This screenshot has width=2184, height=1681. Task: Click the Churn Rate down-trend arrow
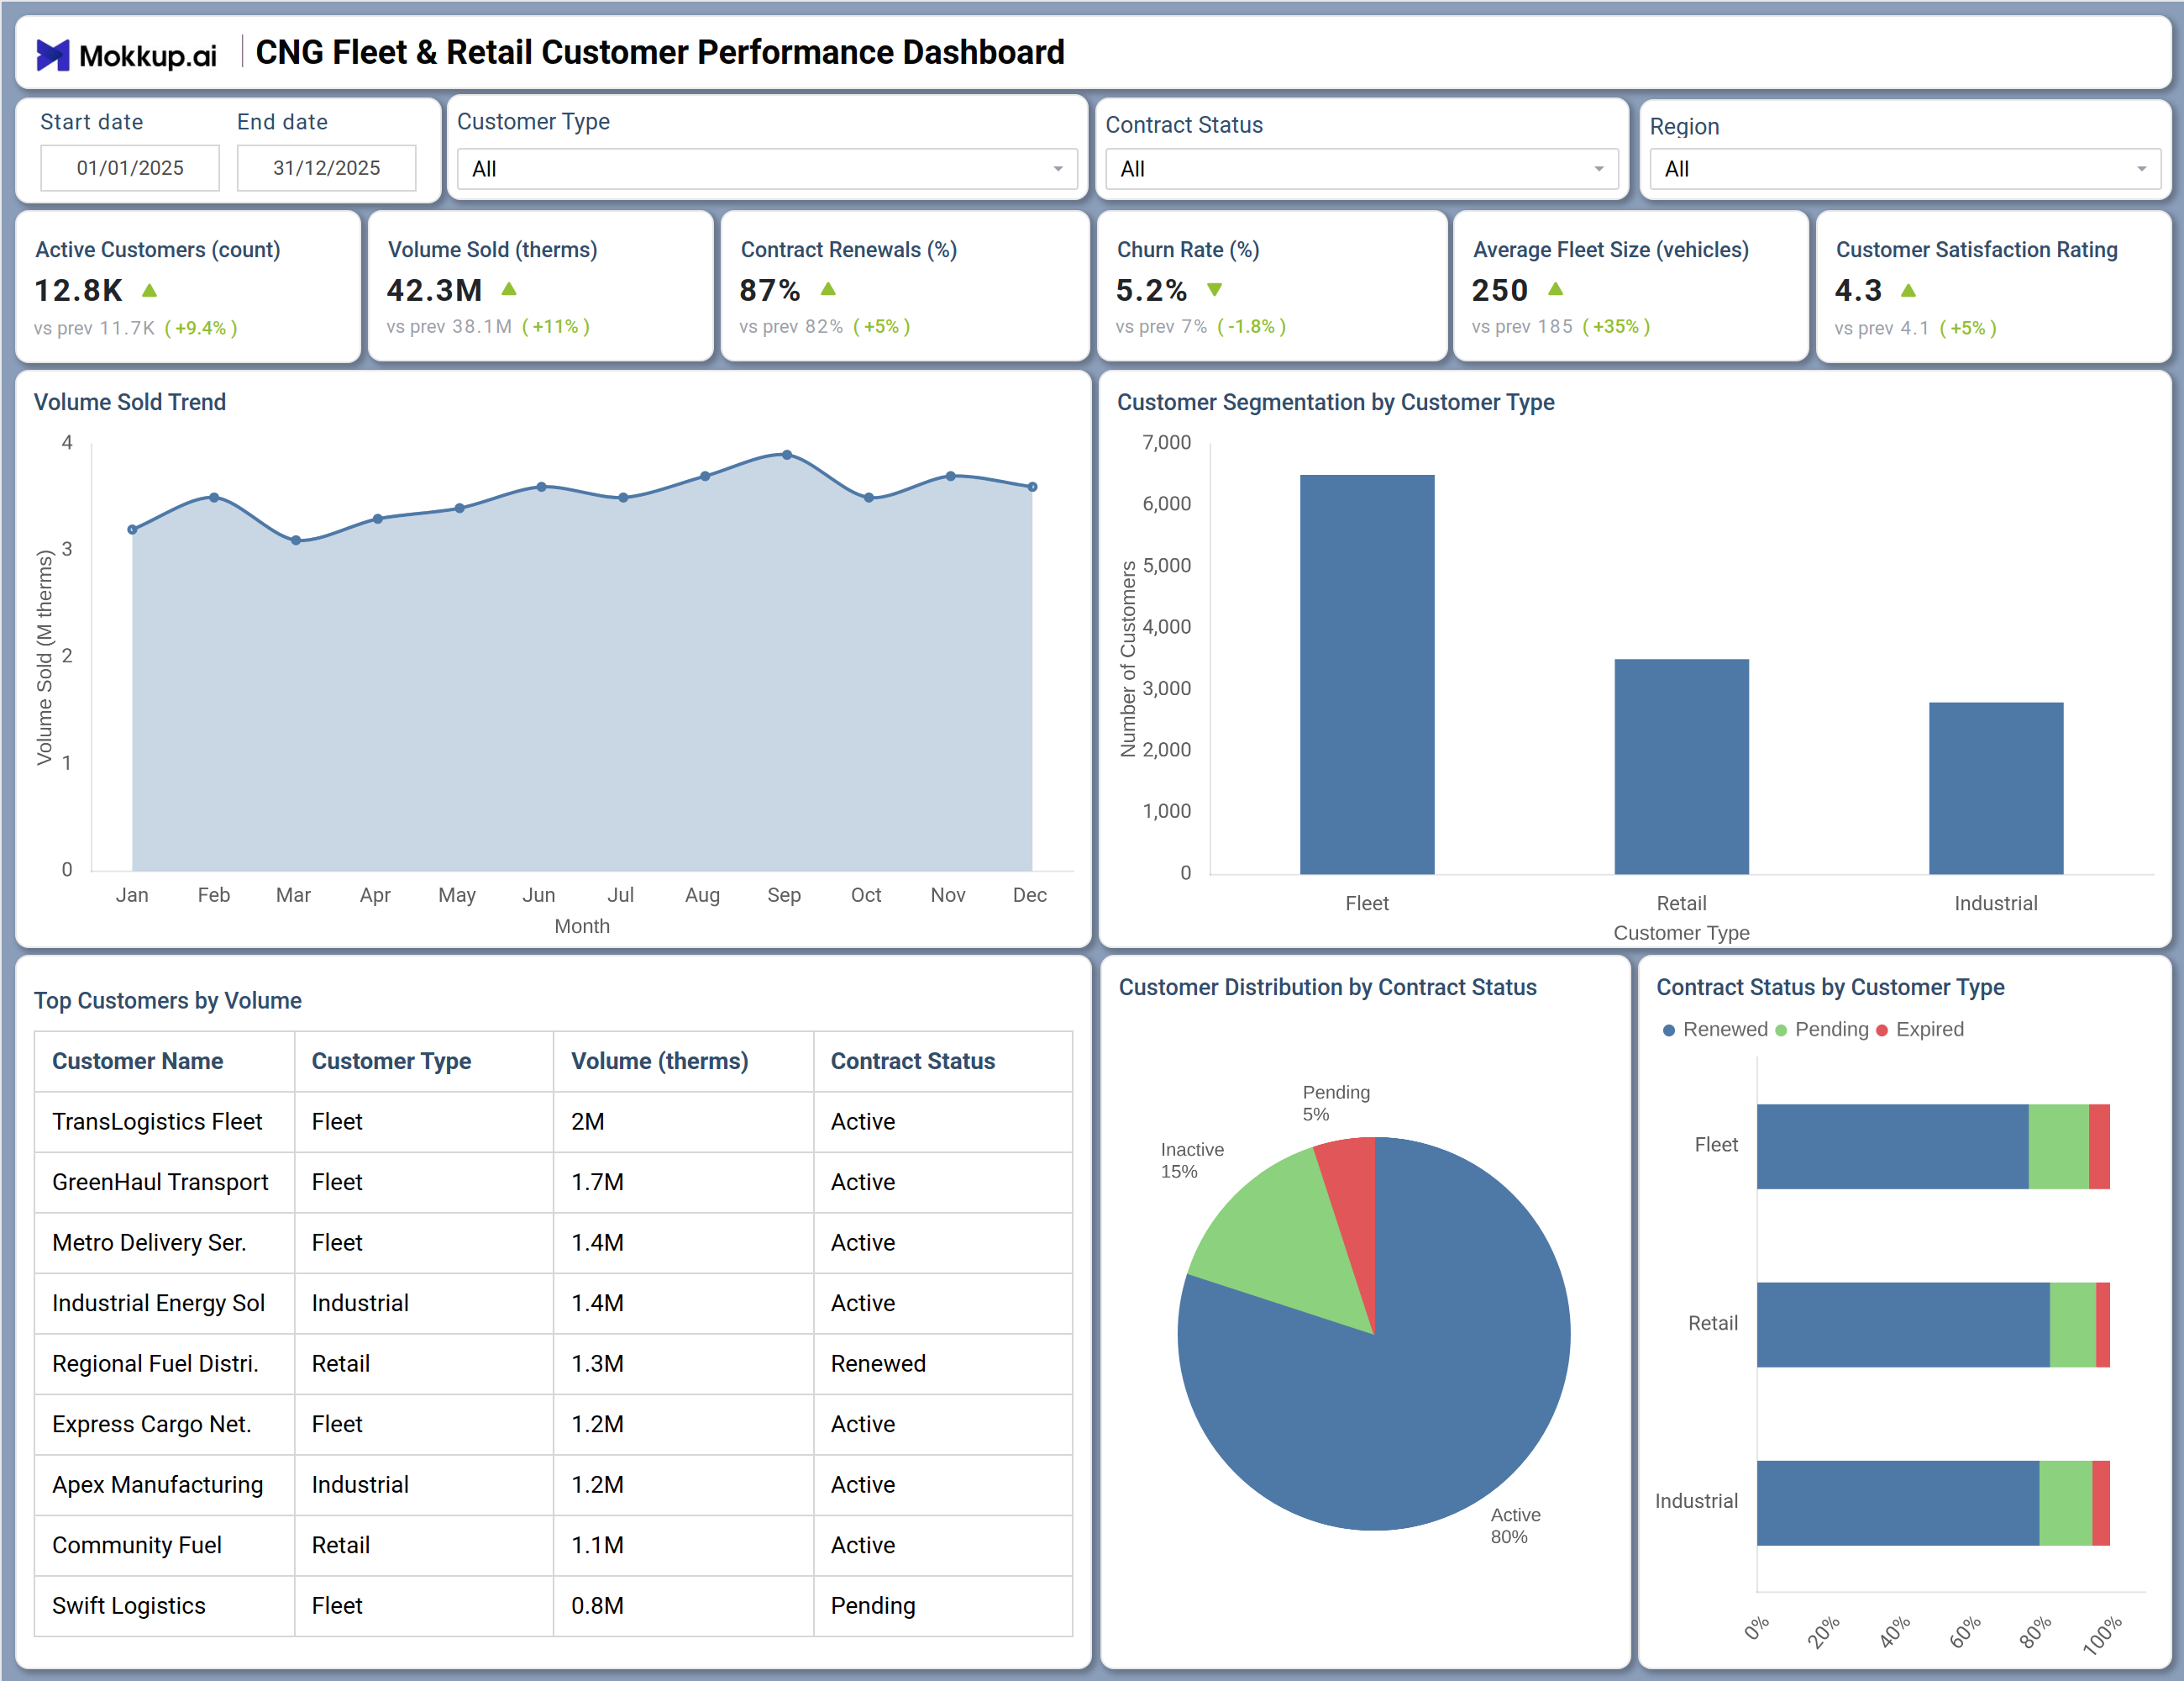coord(1215,290)
